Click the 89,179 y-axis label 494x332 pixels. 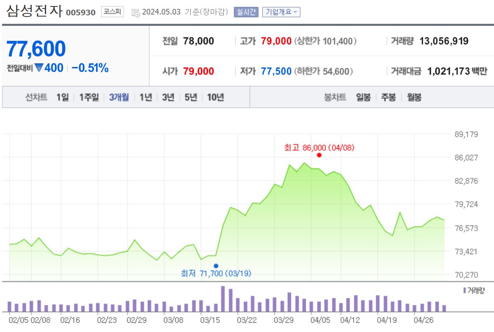[467, 134]
